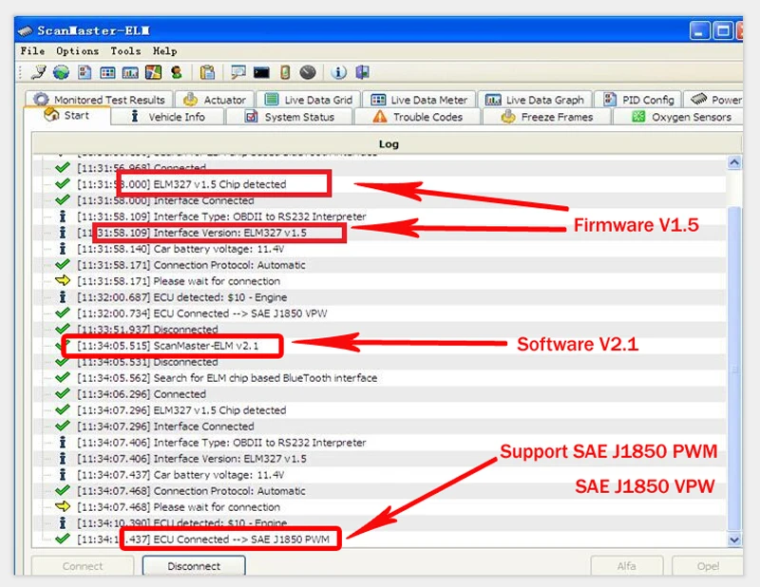
Task: Click the connect cable plug toolbar icon
Action: point(39,72)
